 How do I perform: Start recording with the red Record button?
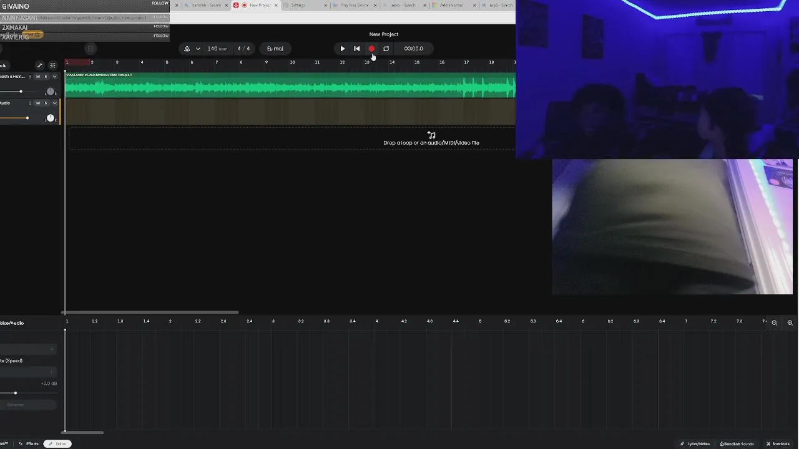(371, 49)
